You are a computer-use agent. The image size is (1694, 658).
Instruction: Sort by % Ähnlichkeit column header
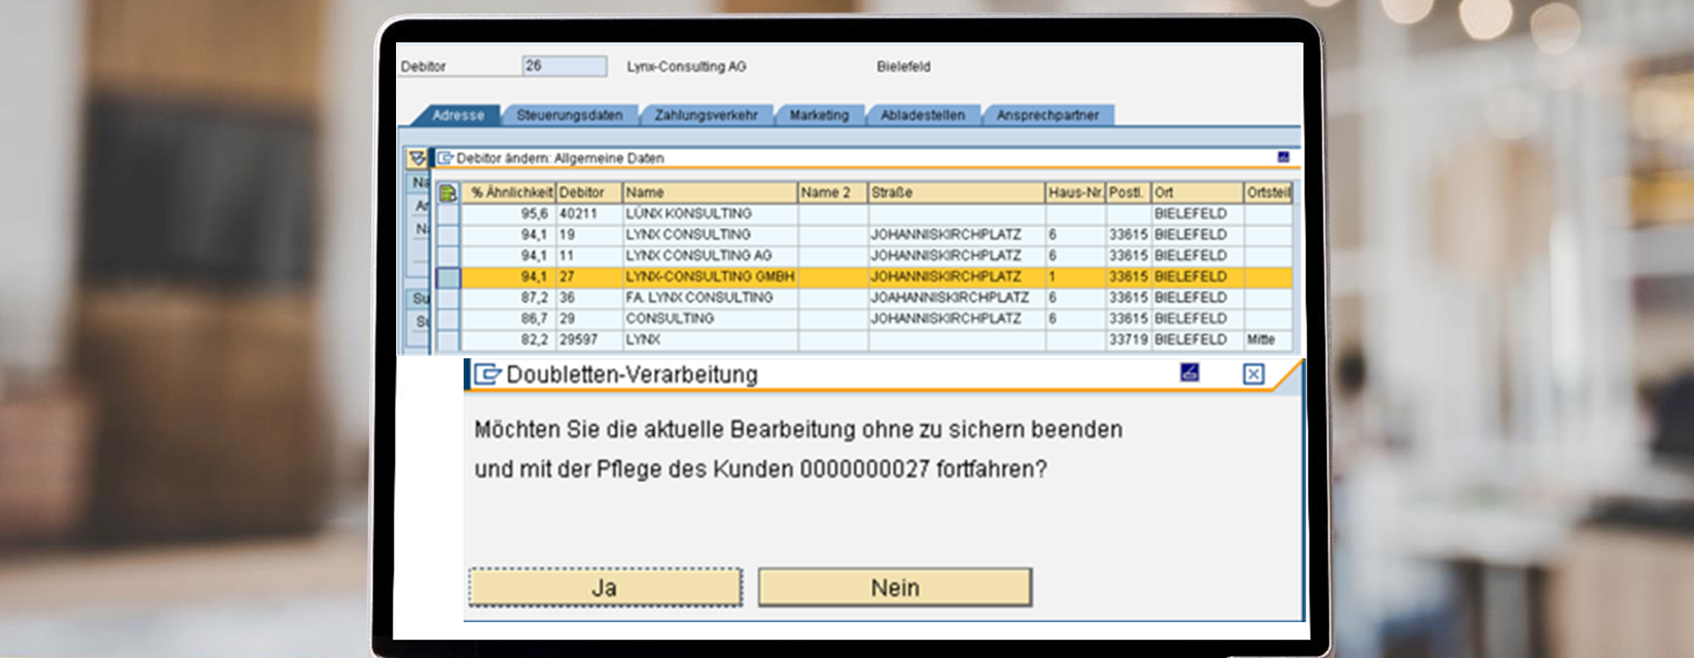510,193
